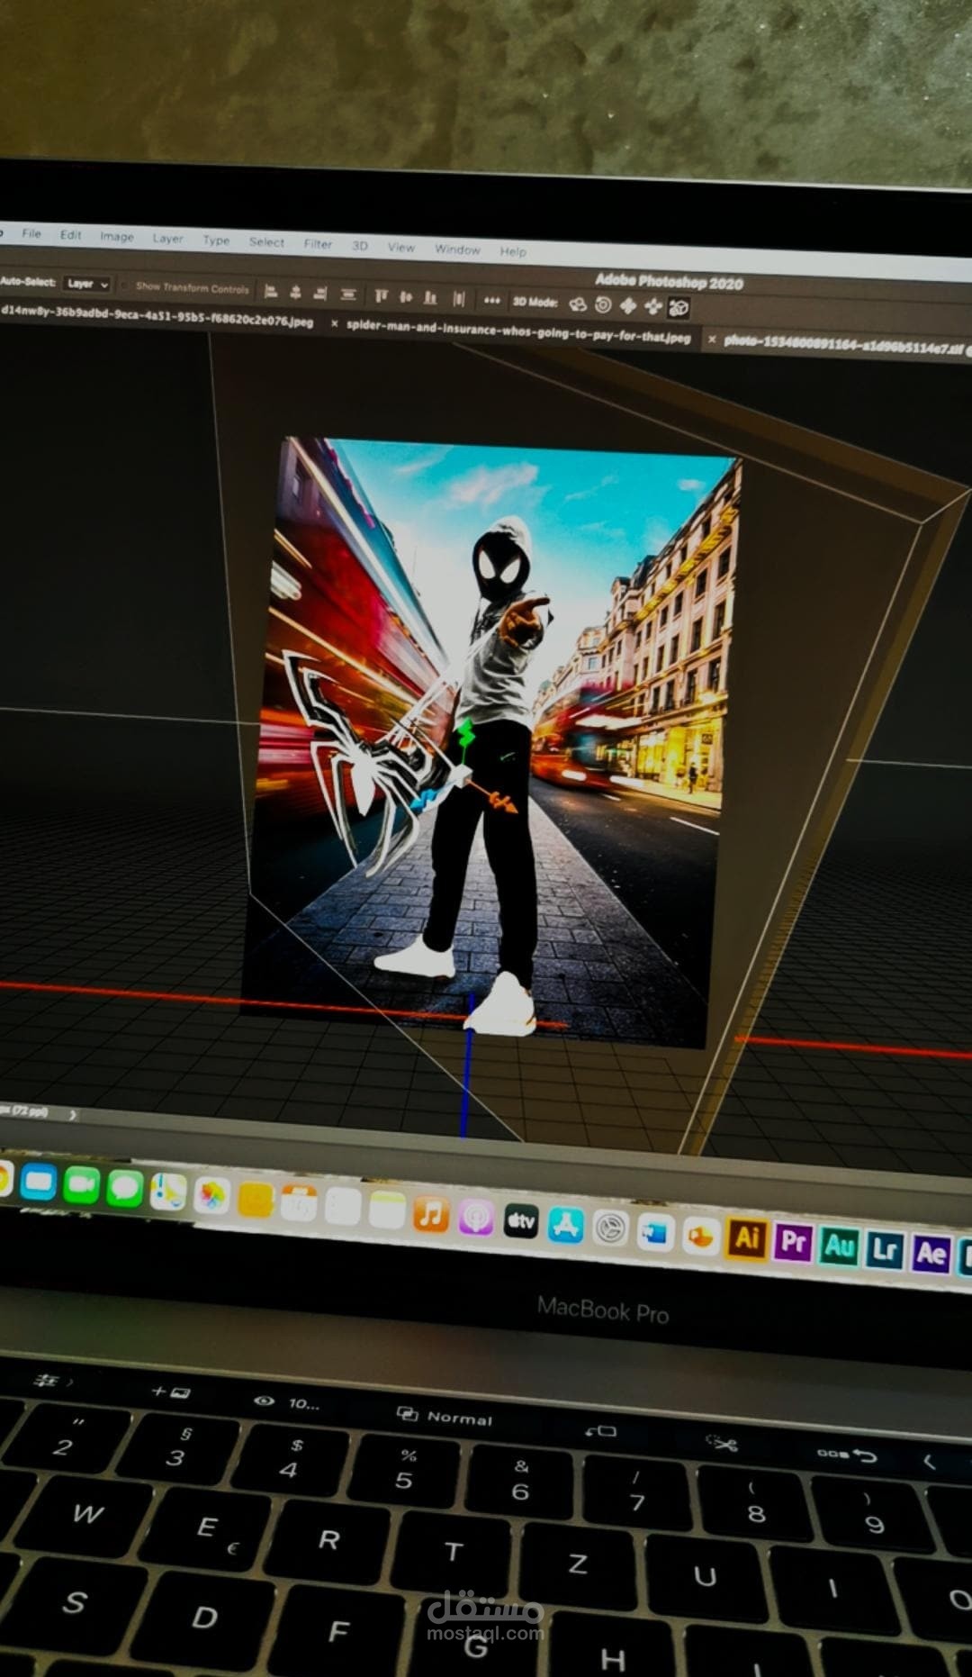This screenshot has height=1677, width=972.
Task: Launch Adobe Audition from the Dock
Action: [839, 1246]
